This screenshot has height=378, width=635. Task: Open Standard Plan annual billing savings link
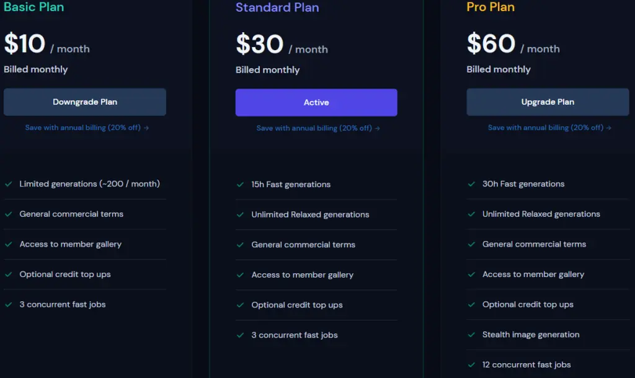[318, 128]
